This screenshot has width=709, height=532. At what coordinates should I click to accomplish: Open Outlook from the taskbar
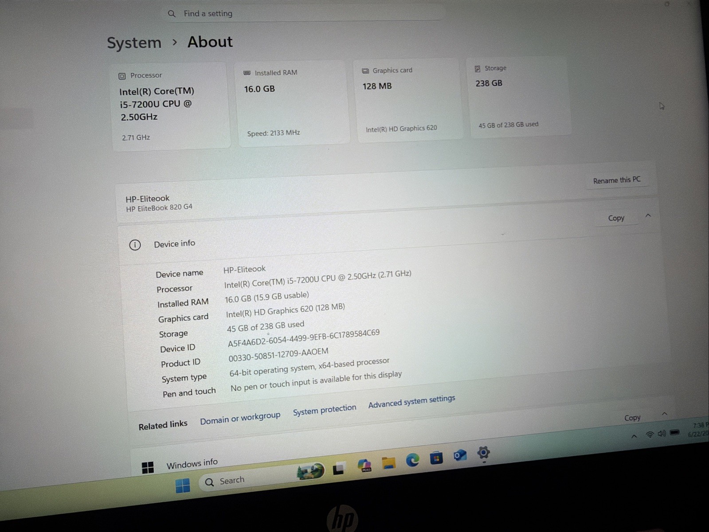coord(460,455)
